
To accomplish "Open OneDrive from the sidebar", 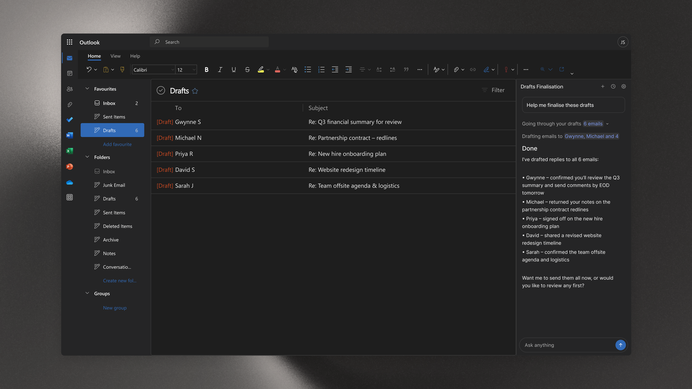I will pyautogui.click(x=69, y=182).
